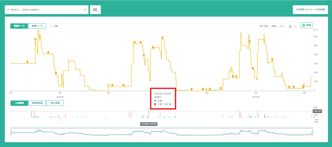The image size is (332, 147).
Task: Click the highest orange marker pin near 590
Action: pyautogui.click(x=162, y=38)
